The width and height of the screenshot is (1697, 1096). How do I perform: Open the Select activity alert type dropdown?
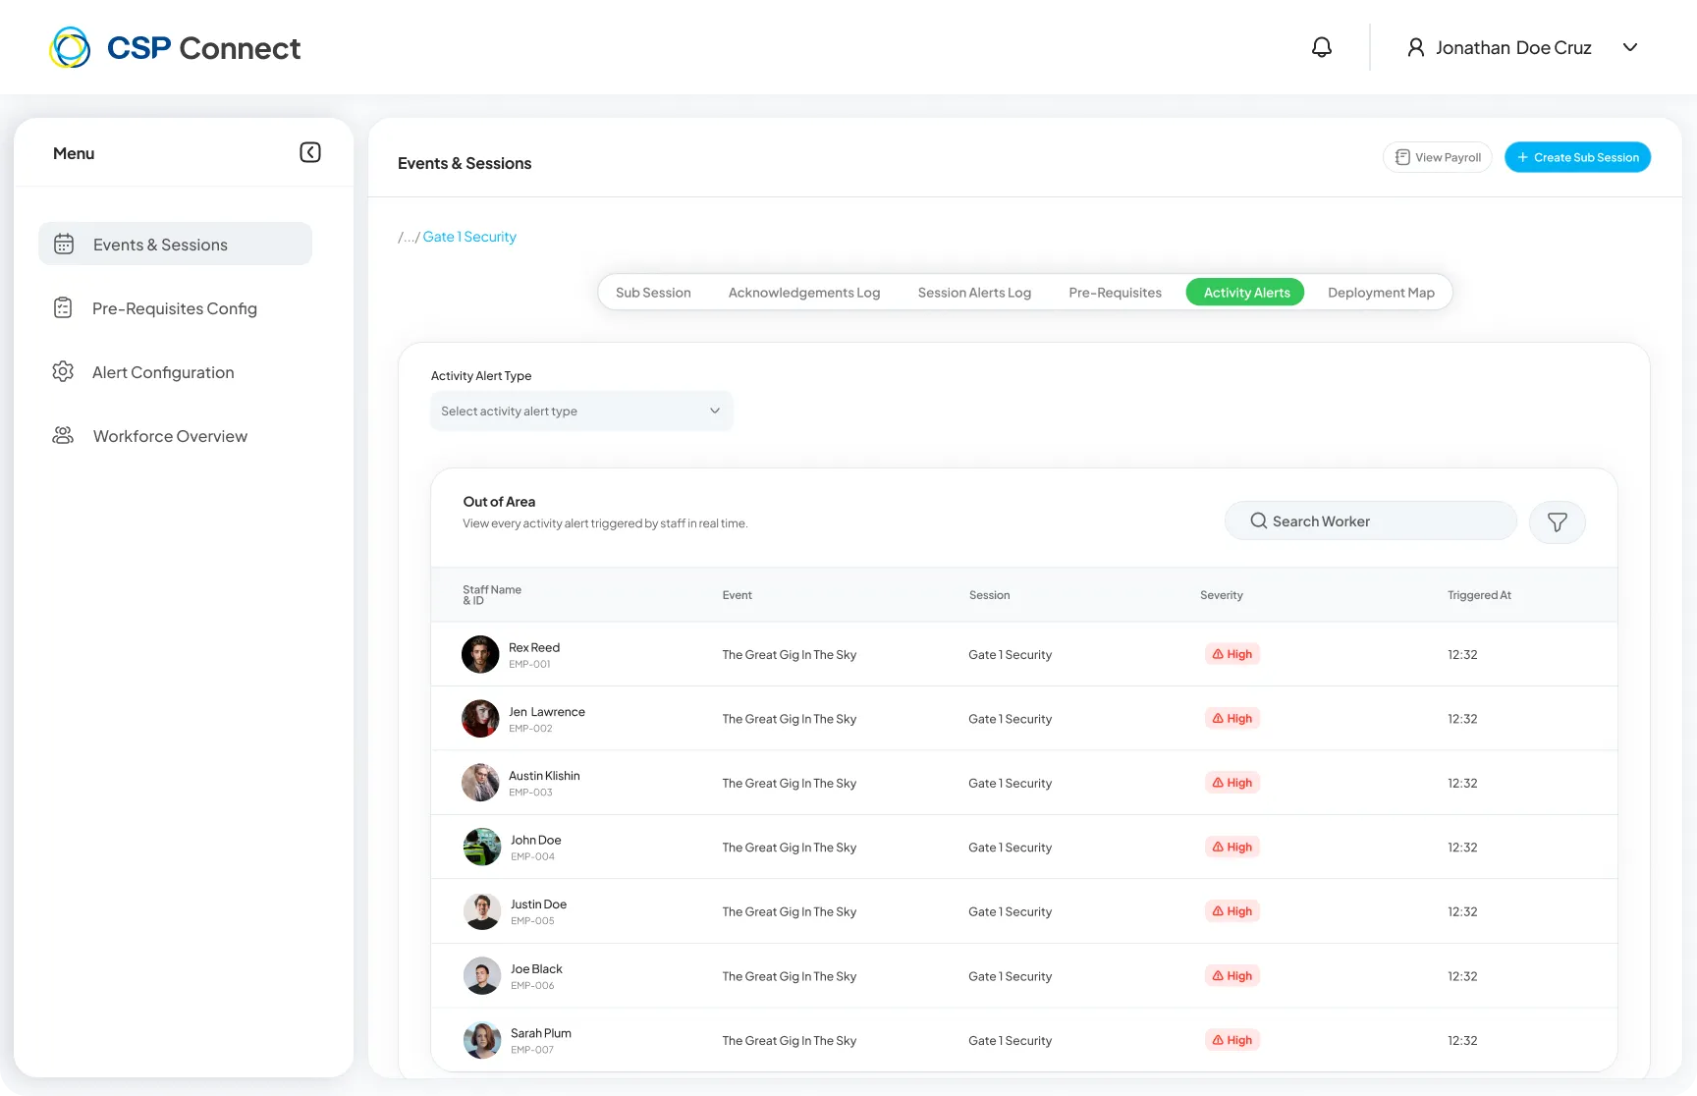(581, 411)
